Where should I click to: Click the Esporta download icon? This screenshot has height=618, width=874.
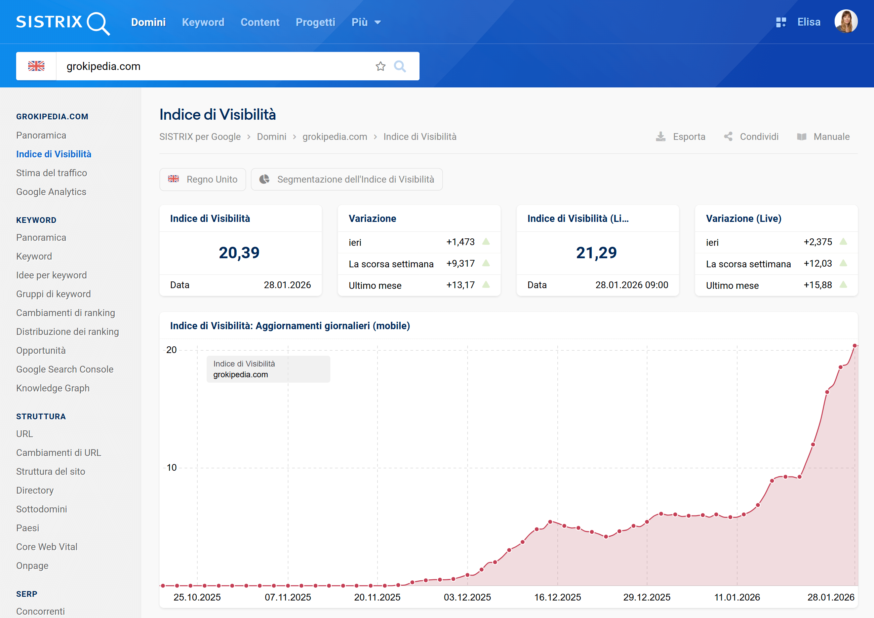pyautogui.click(x=661, y=136)
